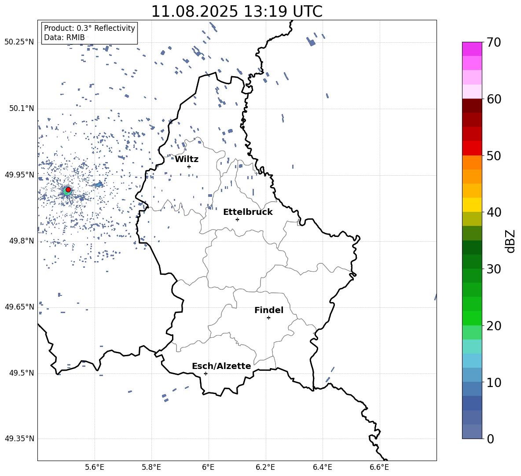Click the orange colorbar swatch below 50

472,162
